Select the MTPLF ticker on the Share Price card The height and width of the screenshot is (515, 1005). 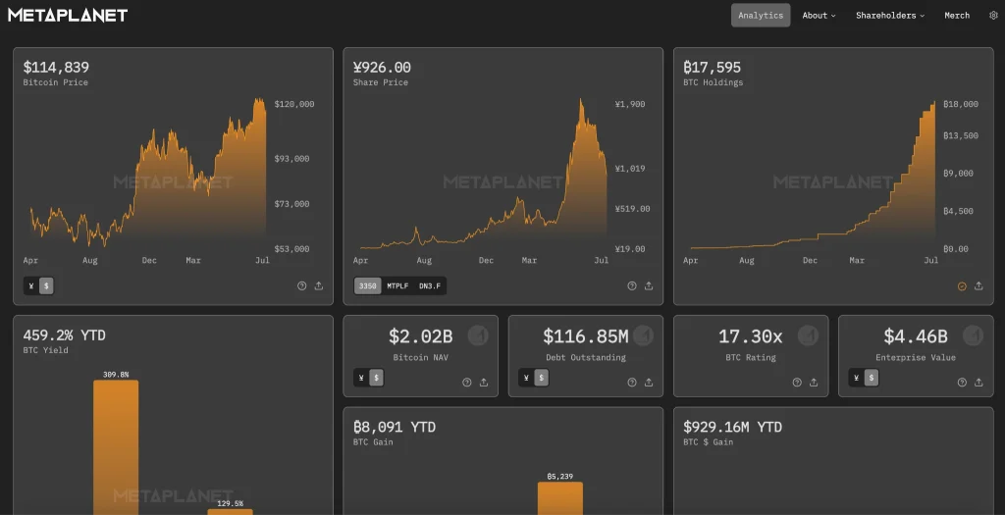click(397, 286)
